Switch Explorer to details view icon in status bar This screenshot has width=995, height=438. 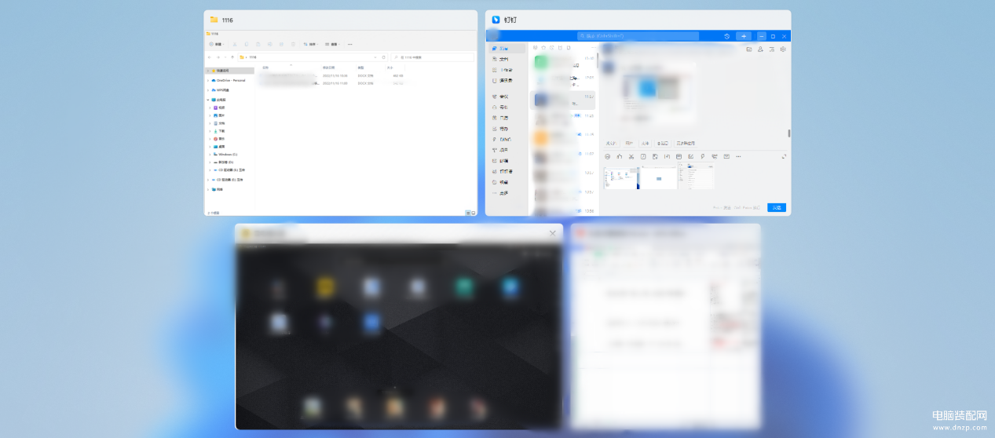(x=467, y=213)
